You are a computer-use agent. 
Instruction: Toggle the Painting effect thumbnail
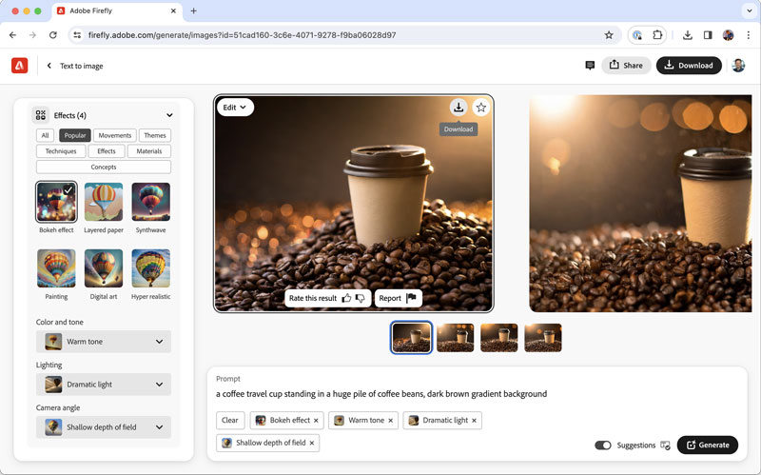(56, 268)
